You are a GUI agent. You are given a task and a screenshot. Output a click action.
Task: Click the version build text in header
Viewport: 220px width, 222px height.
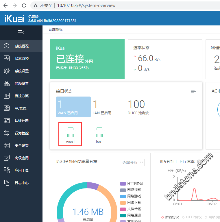point(52,21)
